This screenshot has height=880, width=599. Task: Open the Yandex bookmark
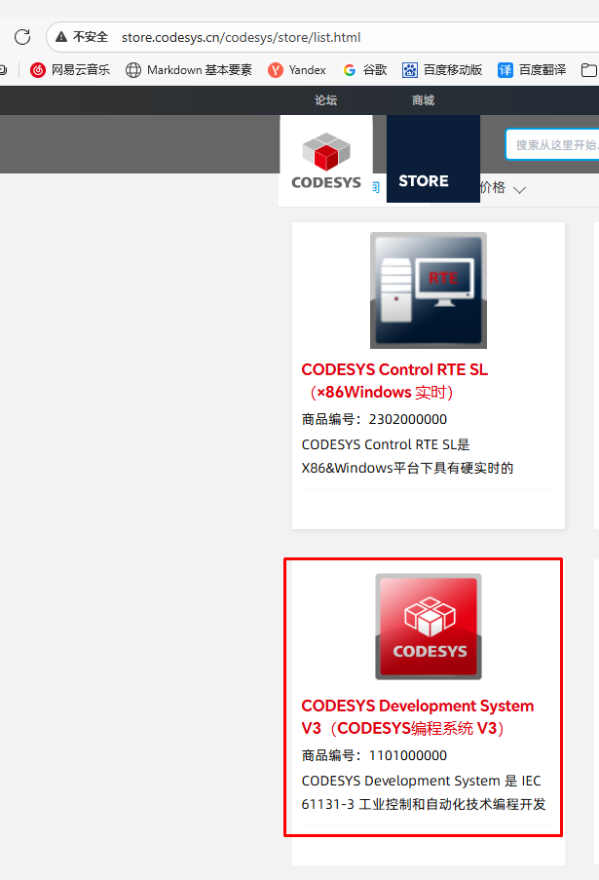tap(297, 70)
